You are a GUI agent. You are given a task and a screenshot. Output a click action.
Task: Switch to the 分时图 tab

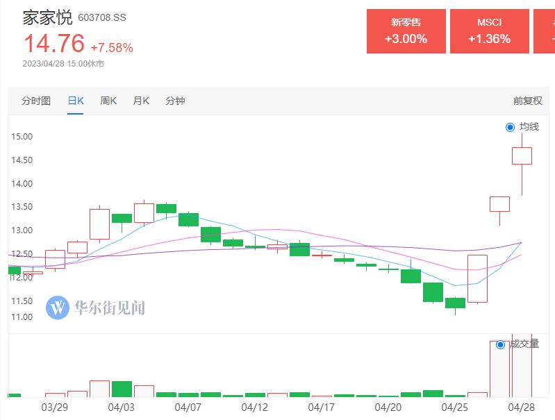click(35, 101)
